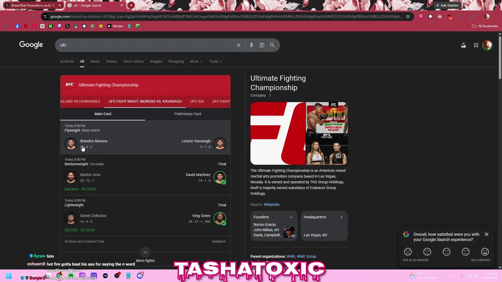Viewport: 502px width, 282px height.
Task: Select the Videos search filter
Action: pos(111,61)
